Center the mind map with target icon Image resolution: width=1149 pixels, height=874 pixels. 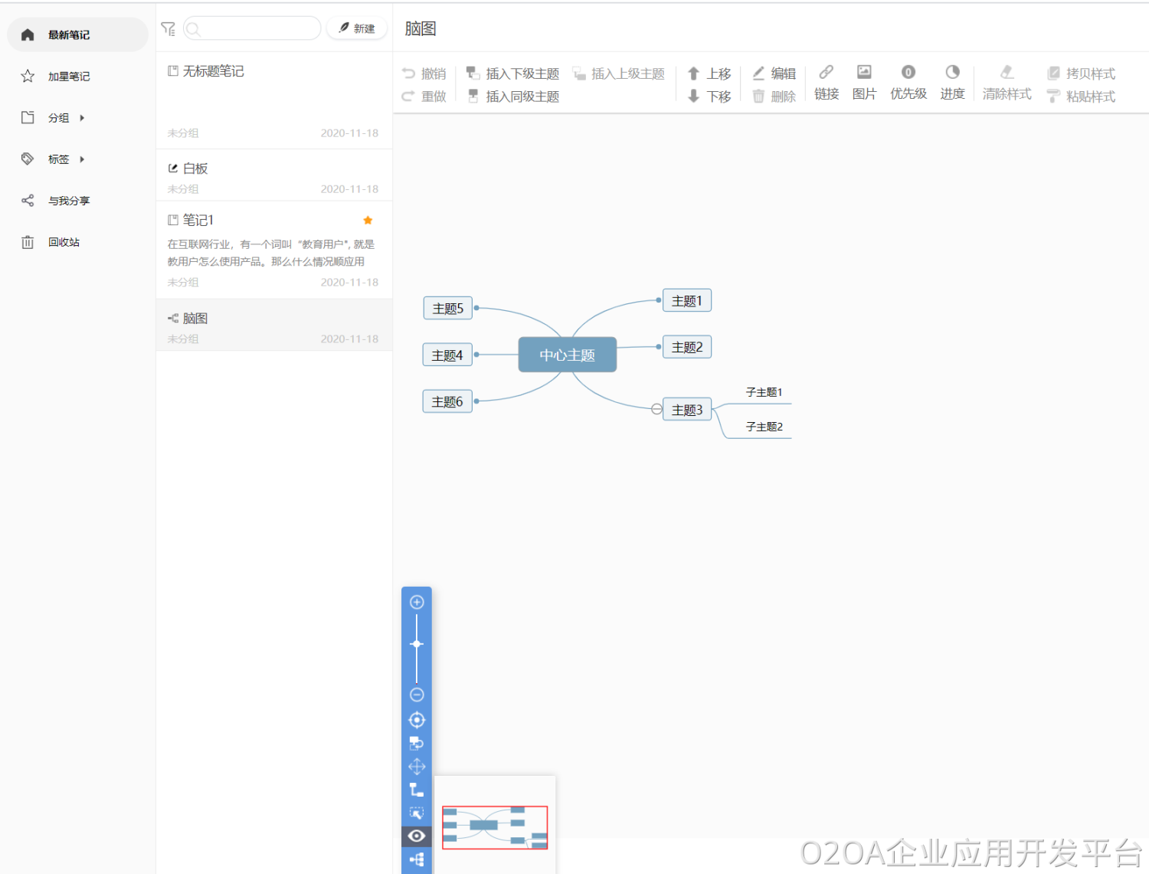click(x=417, y=720)
